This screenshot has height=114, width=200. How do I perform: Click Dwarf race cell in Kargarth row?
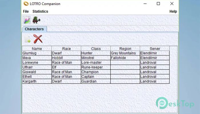tap(66, 82)
